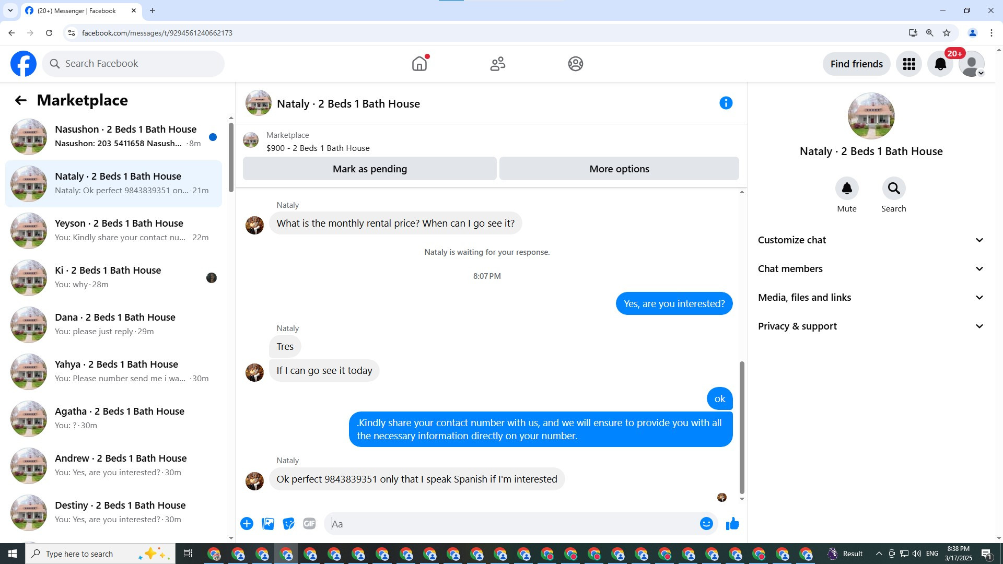Viewport: 1003px width, 564px height.
Task: Open Destiny conversation
Action: pyautogui.click(x=113, y=513)
